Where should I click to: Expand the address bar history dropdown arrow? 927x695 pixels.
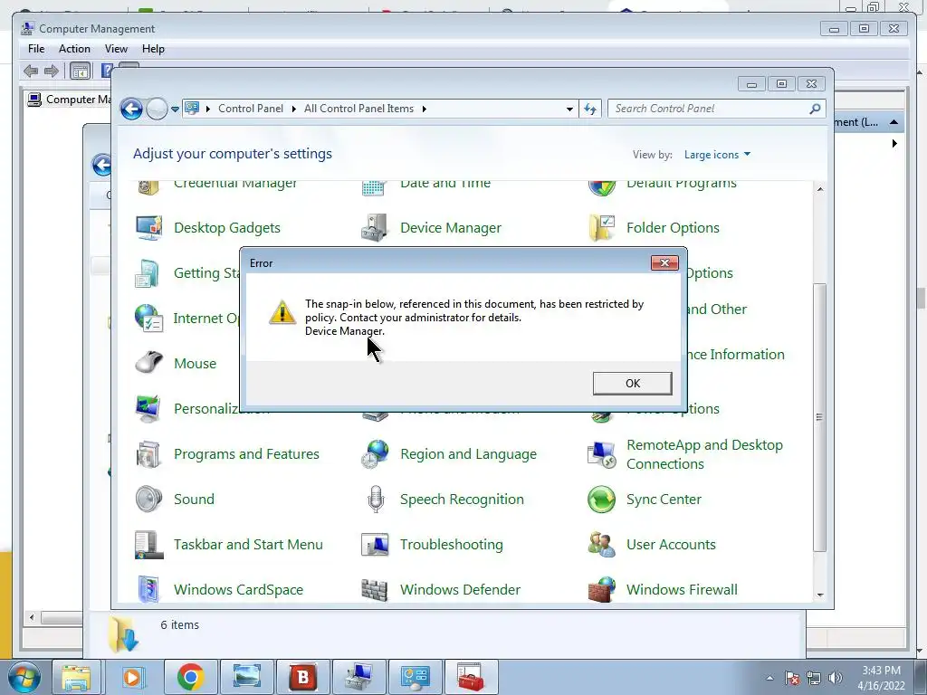(x=569, y=109)
